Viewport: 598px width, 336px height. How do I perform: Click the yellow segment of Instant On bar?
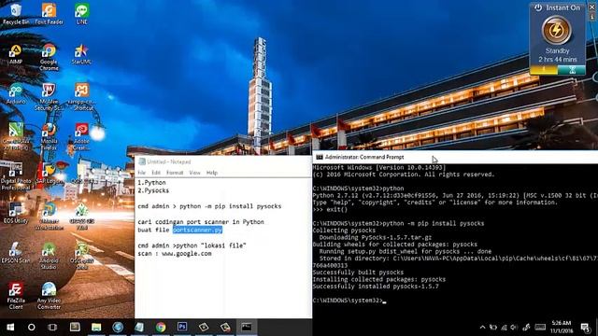coord(544,70)
